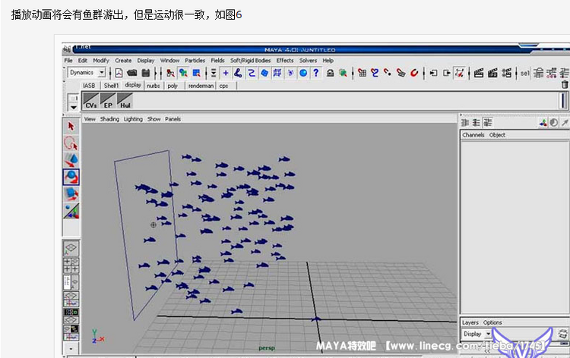Click the CVs curve shelf button
570x358 pixels.
click(91, 100)
